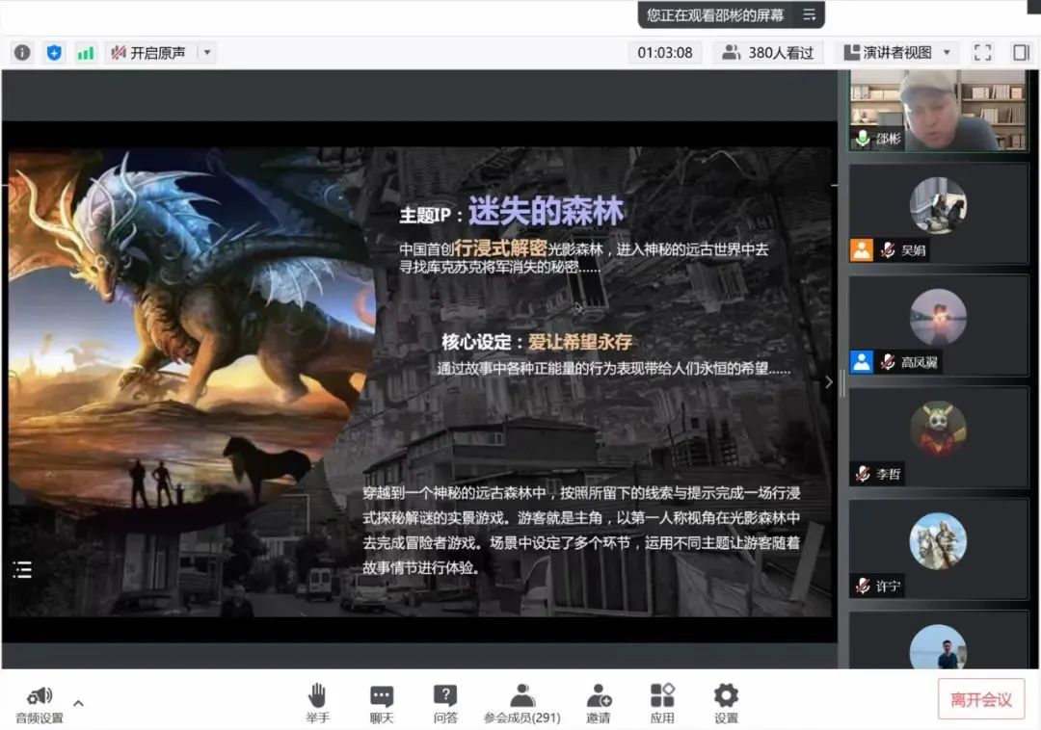Viewport: 1041px width, 730px height.
Task: Expand the audio options chevron
Action: point(79,702)
